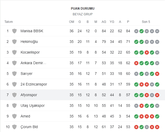
Task: Click Ankara Demir's red loss result icon
Action: coord(136,63)
